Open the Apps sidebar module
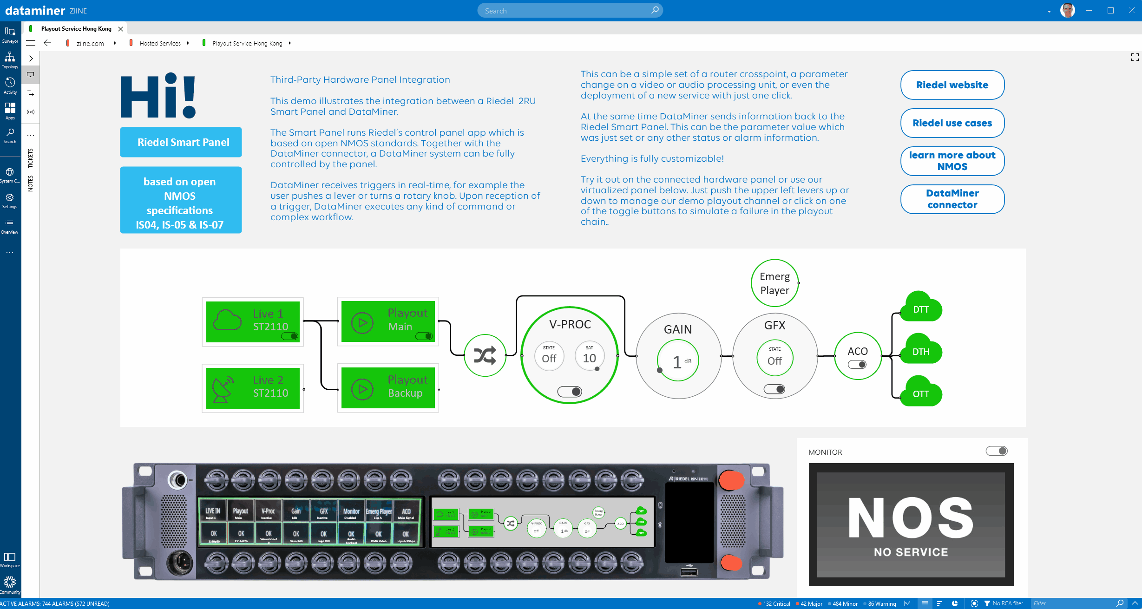The height and width of the screenshot is (609, 1142). [10, 111]
